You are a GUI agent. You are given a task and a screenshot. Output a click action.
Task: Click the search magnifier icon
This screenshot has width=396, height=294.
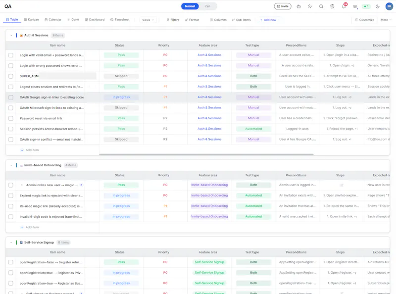pos(321,6)
